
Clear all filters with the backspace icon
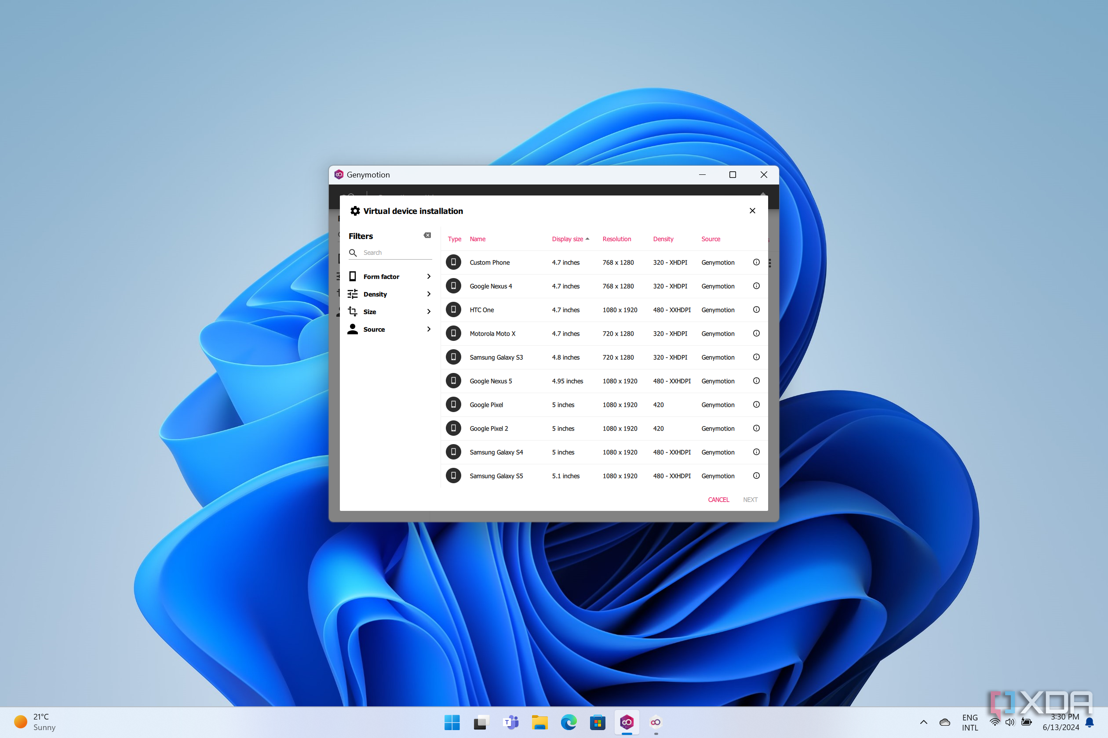[427, 235]
